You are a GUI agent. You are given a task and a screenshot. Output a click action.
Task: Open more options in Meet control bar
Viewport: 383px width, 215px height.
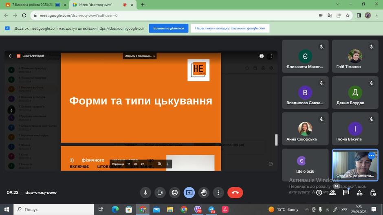[x=218, y=193]
